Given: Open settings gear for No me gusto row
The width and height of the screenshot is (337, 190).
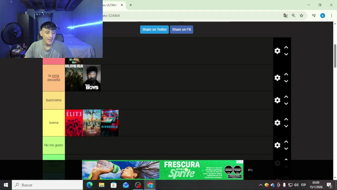Looking at the screenshot, I should [277, 145].
